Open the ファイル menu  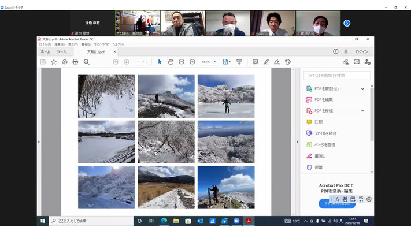click(x=45, y=44)
